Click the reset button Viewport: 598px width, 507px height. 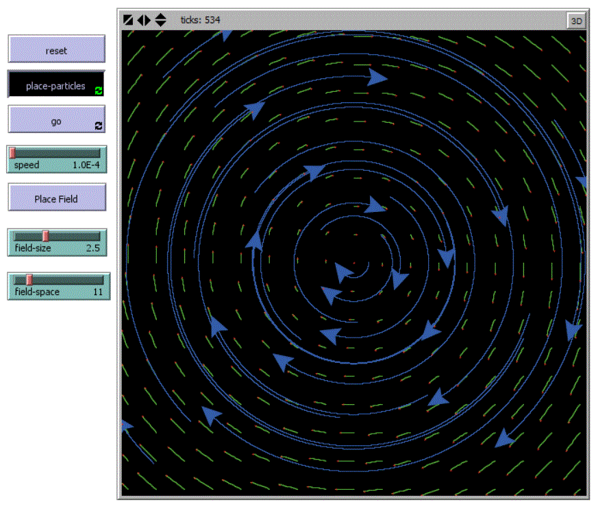coord(56,49)
